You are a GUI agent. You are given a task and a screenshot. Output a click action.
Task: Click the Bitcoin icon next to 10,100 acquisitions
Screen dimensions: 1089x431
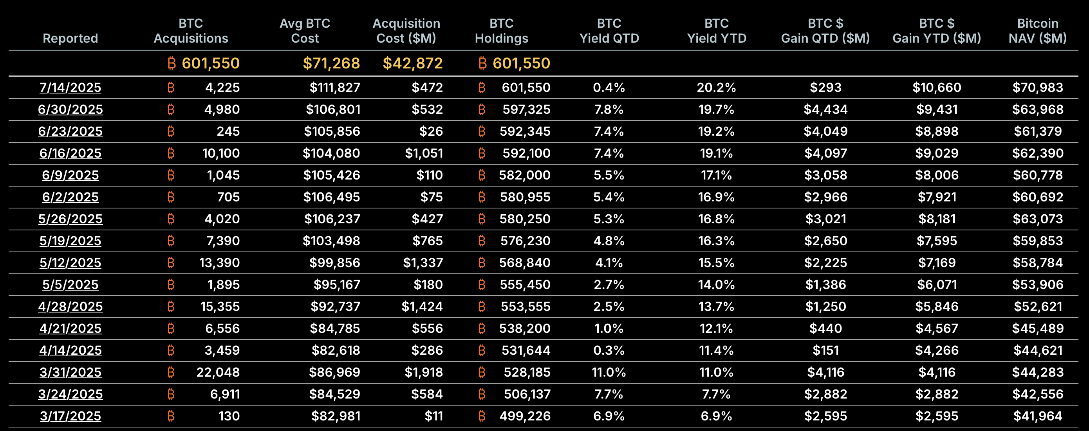(x=171, y=153)
